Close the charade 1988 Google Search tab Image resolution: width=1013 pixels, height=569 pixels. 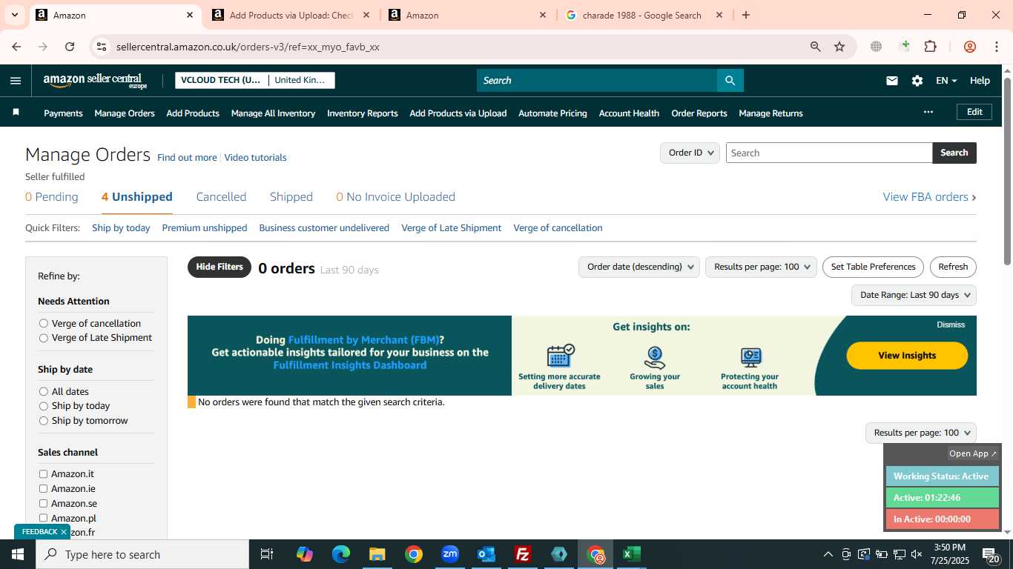(719, 15)
